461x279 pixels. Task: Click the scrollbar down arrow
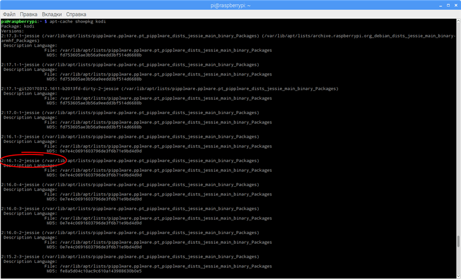click(458, 276)
